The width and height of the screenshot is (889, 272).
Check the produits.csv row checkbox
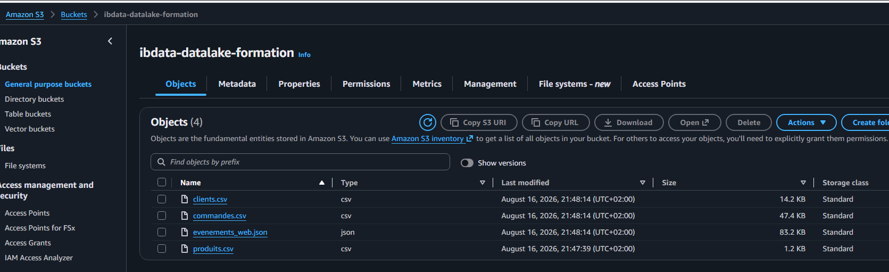point(162,249)
